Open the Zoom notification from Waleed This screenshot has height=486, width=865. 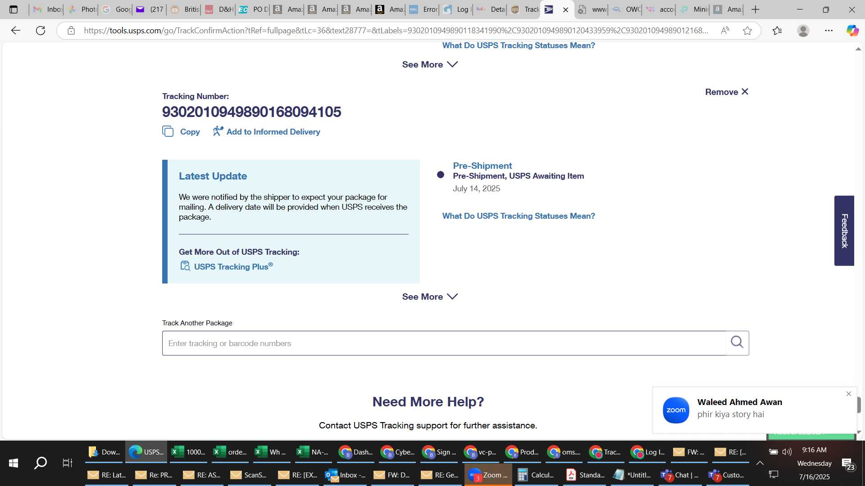(x=754, y=410)
